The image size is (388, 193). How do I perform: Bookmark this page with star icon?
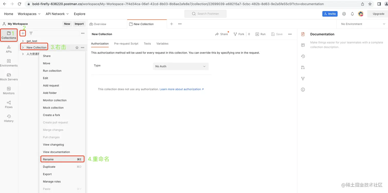pos(370,4)
